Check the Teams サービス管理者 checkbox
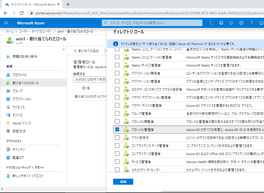The height and width of the screenshot is (193, 264). pos(117,65)
